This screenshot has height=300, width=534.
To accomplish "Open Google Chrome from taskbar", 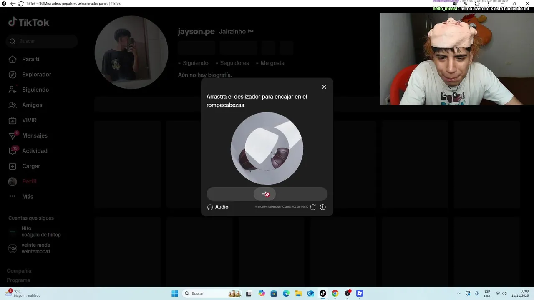I will [x=335, y=293].
